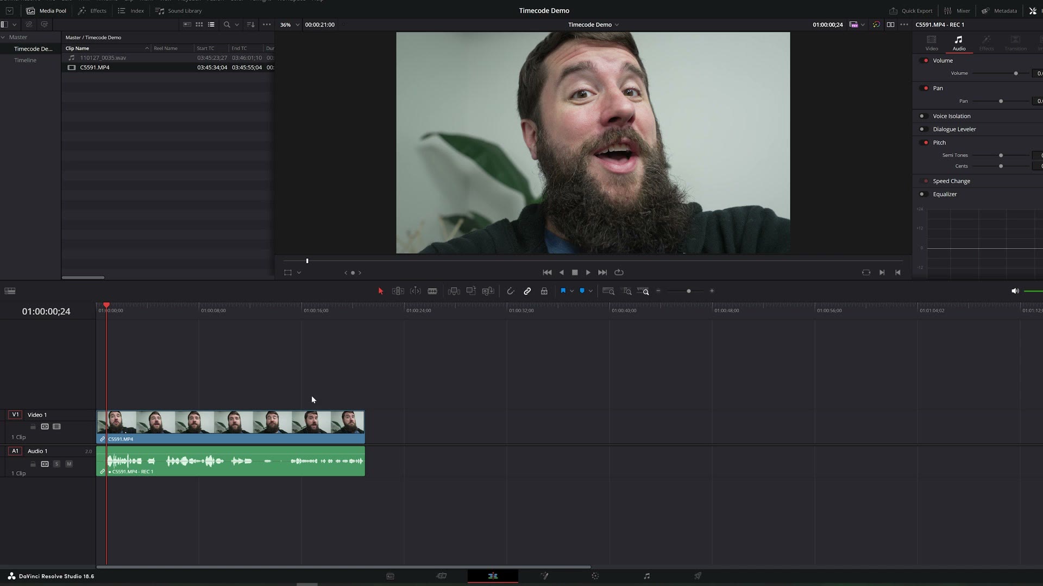The width and height of the screenshot is (1043, 586).
Task: Toggle timeline Snapping magnet icon
Action: (x=511, y=291)
